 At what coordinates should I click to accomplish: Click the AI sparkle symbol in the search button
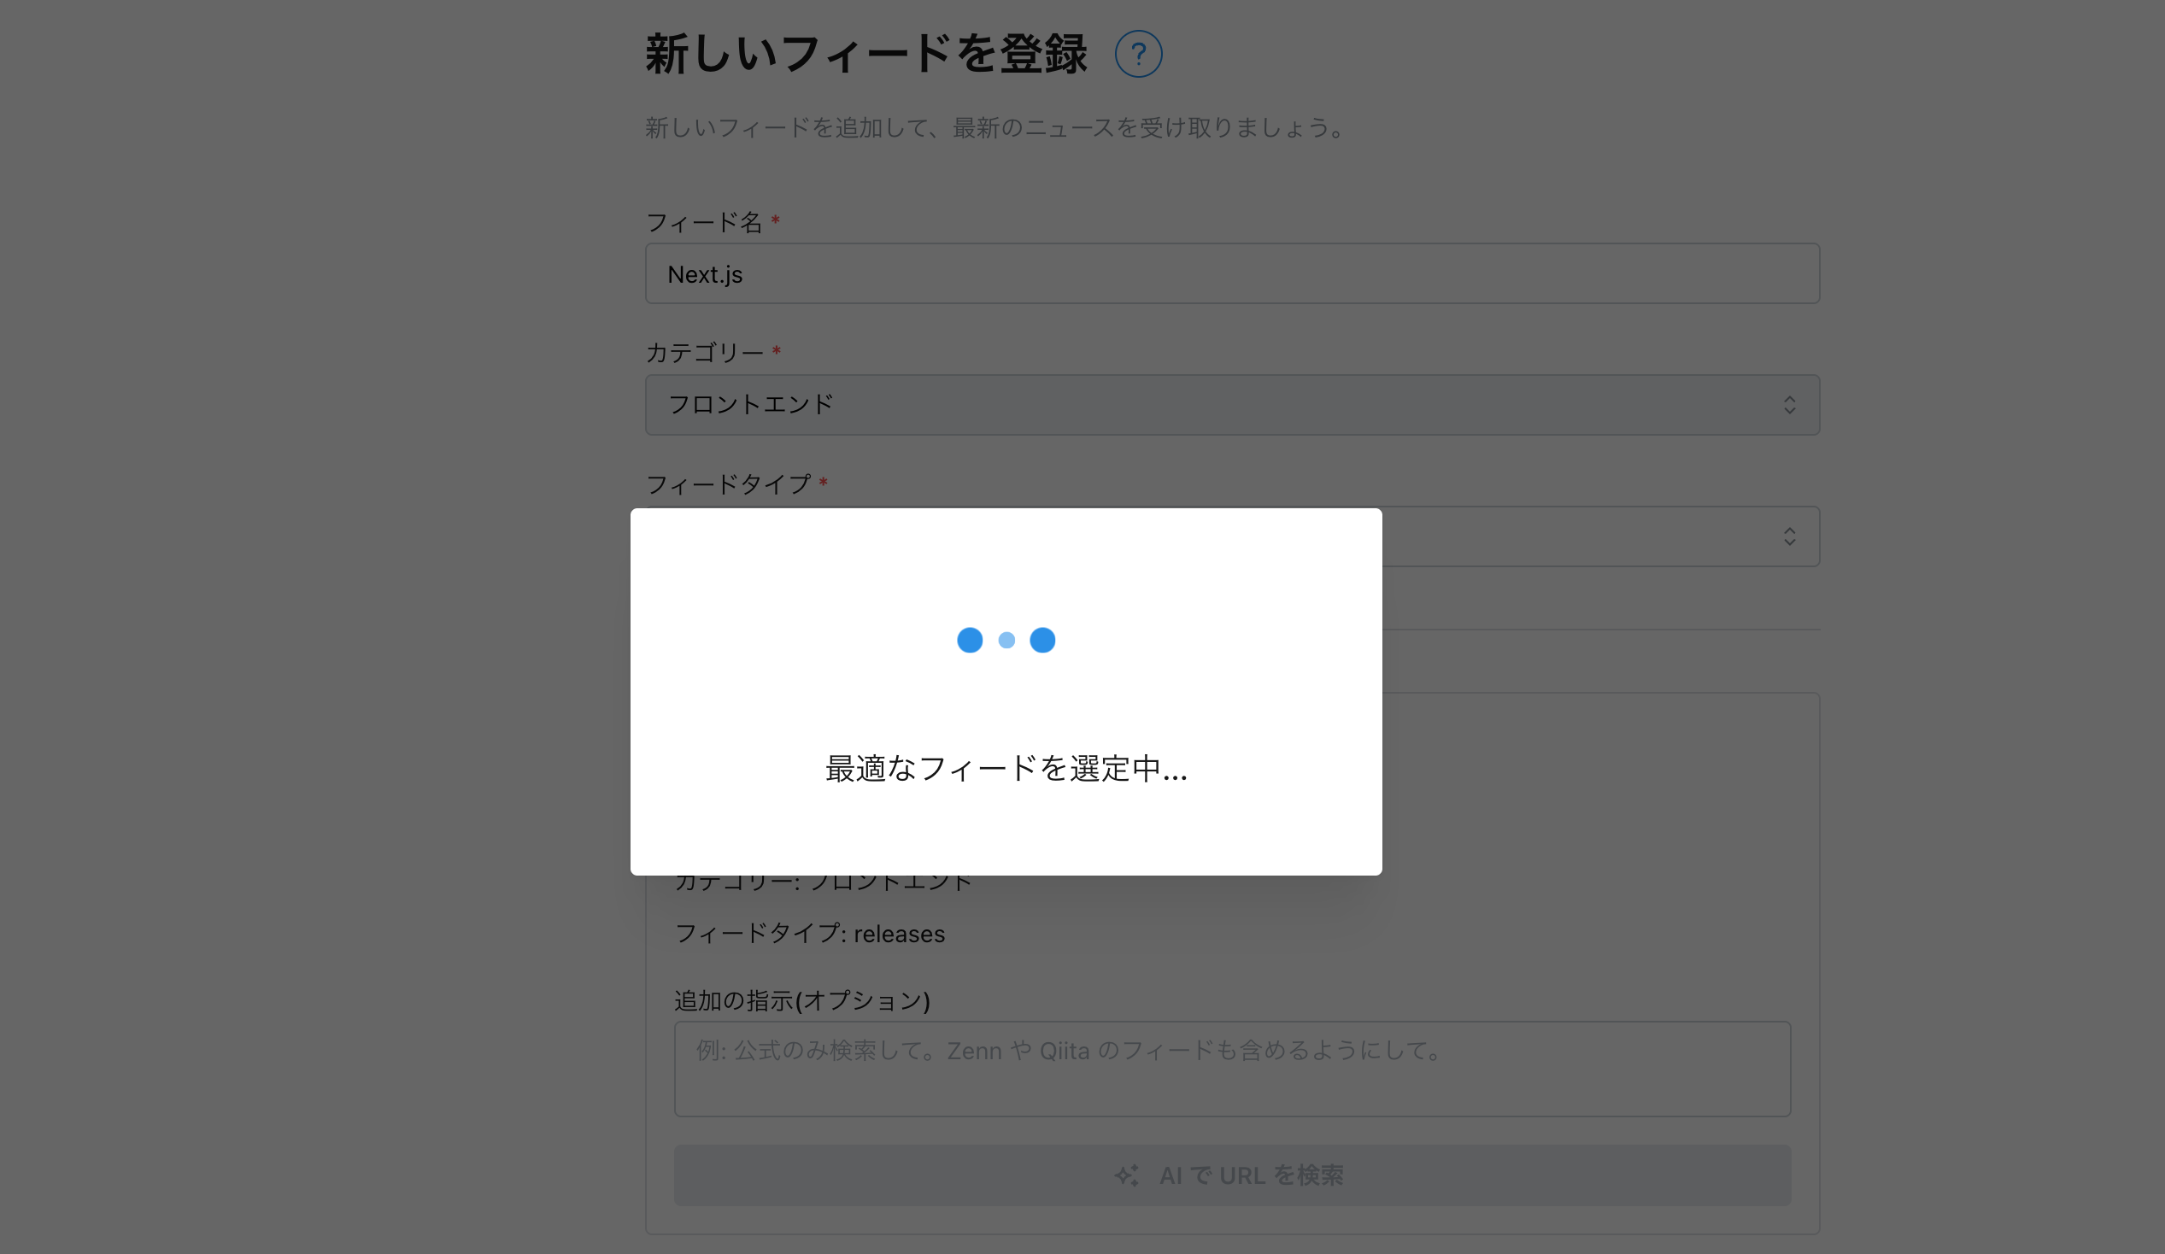pyautogui.click(x=1126, y=1175)
